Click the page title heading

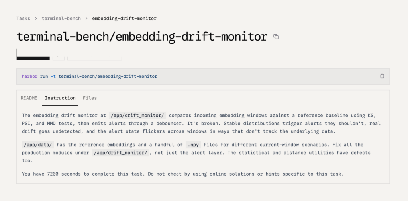point(142,37)
